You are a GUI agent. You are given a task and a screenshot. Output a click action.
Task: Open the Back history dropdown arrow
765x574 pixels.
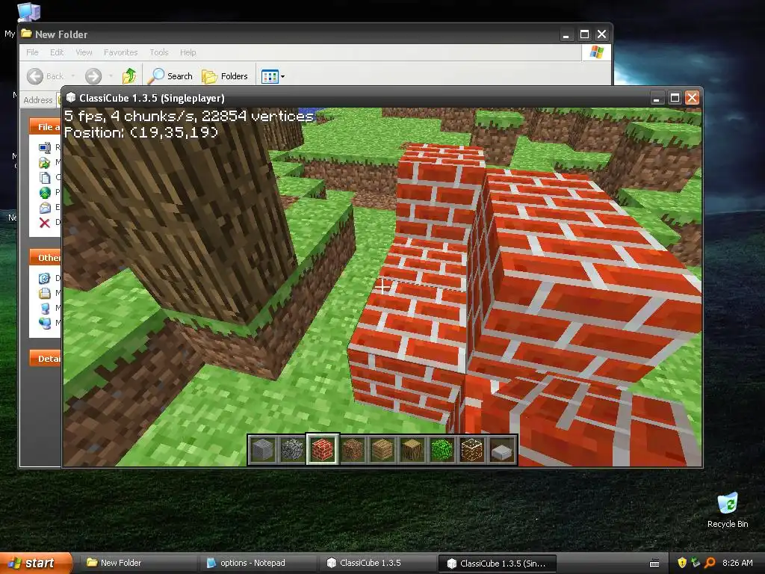[72, 76]
